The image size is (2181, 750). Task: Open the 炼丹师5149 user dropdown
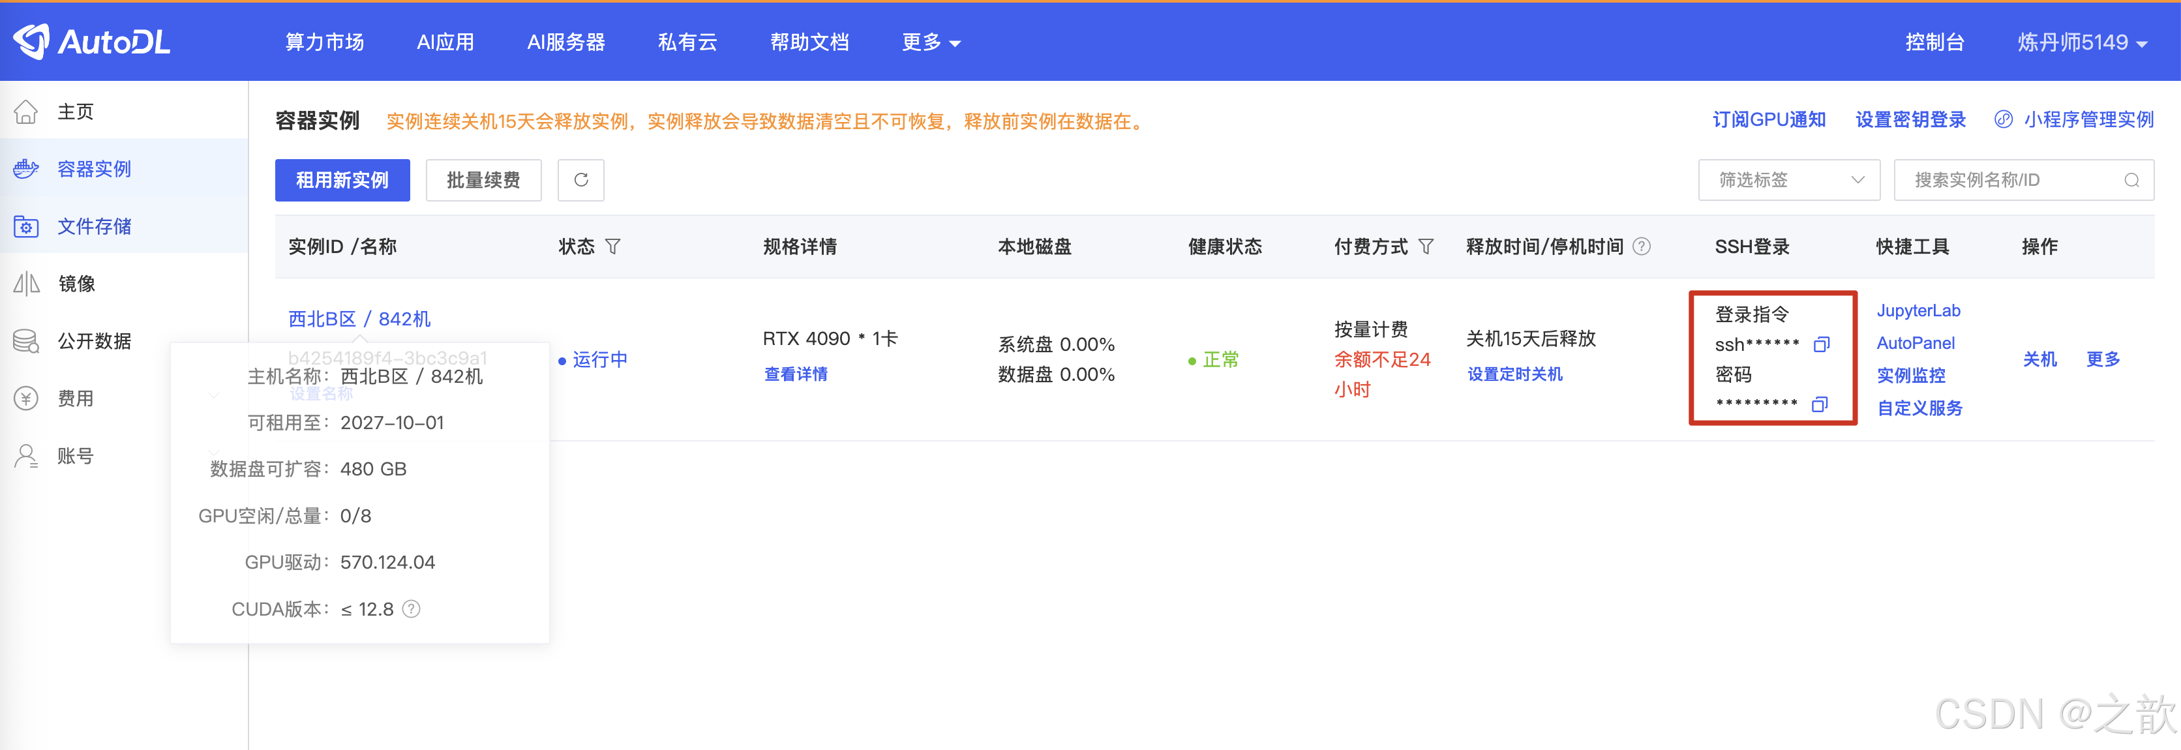pos(2081,42)
